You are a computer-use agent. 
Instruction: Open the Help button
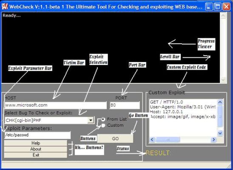(x=36, y=143)
